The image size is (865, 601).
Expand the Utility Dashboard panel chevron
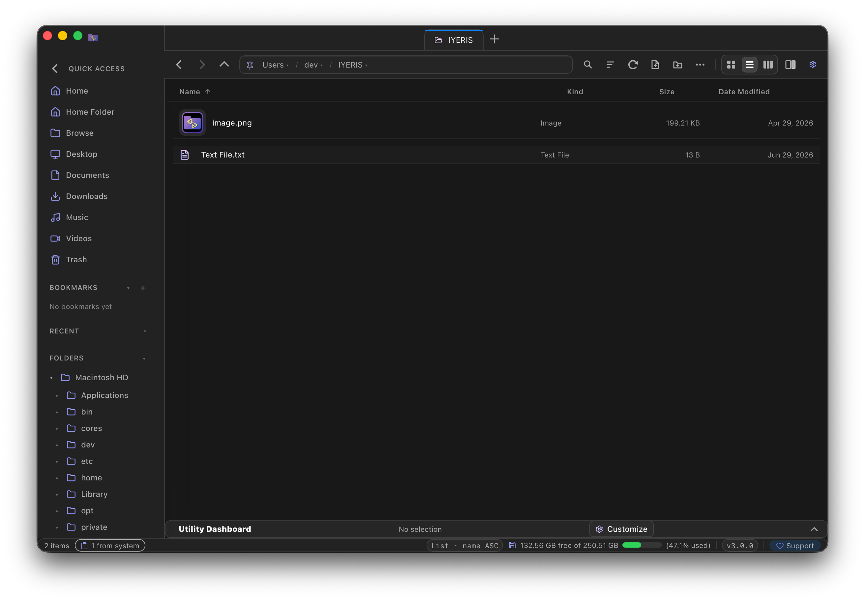click(x=814, y=529)
